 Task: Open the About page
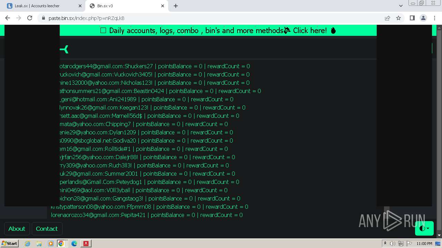[17, 229]
